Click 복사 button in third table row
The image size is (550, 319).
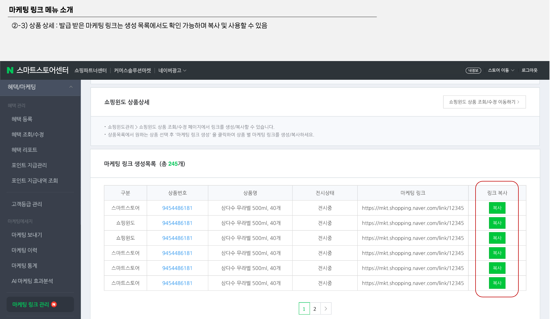point(497,238)
